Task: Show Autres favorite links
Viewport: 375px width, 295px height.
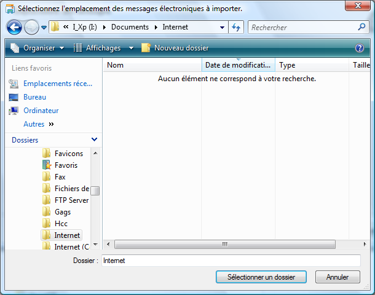Action: [34, 124]
